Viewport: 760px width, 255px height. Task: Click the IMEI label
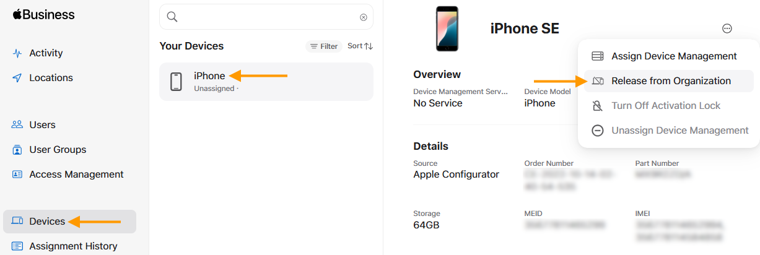642,214
